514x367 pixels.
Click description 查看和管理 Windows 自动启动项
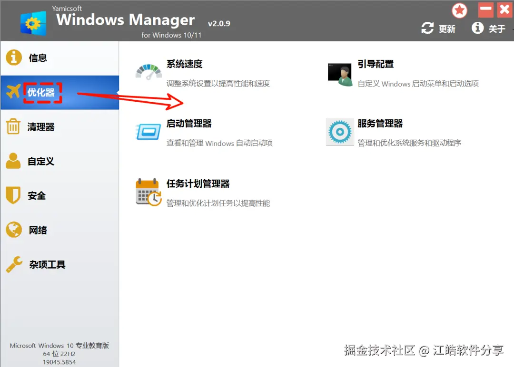click(x=219, y=143)
